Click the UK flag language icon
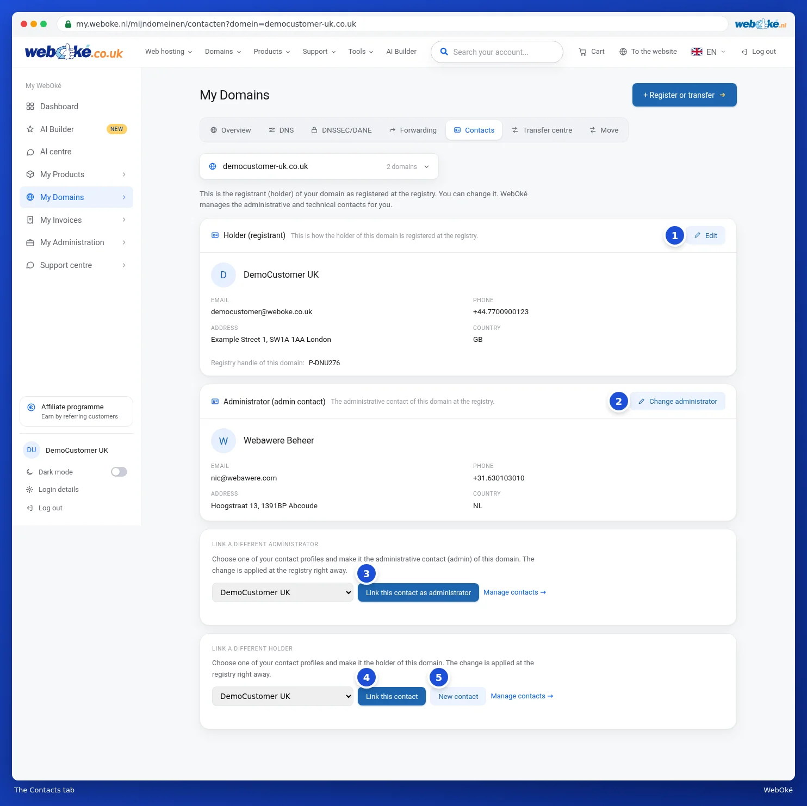Viewport: 807px width, 806px height. click(697, 52)
